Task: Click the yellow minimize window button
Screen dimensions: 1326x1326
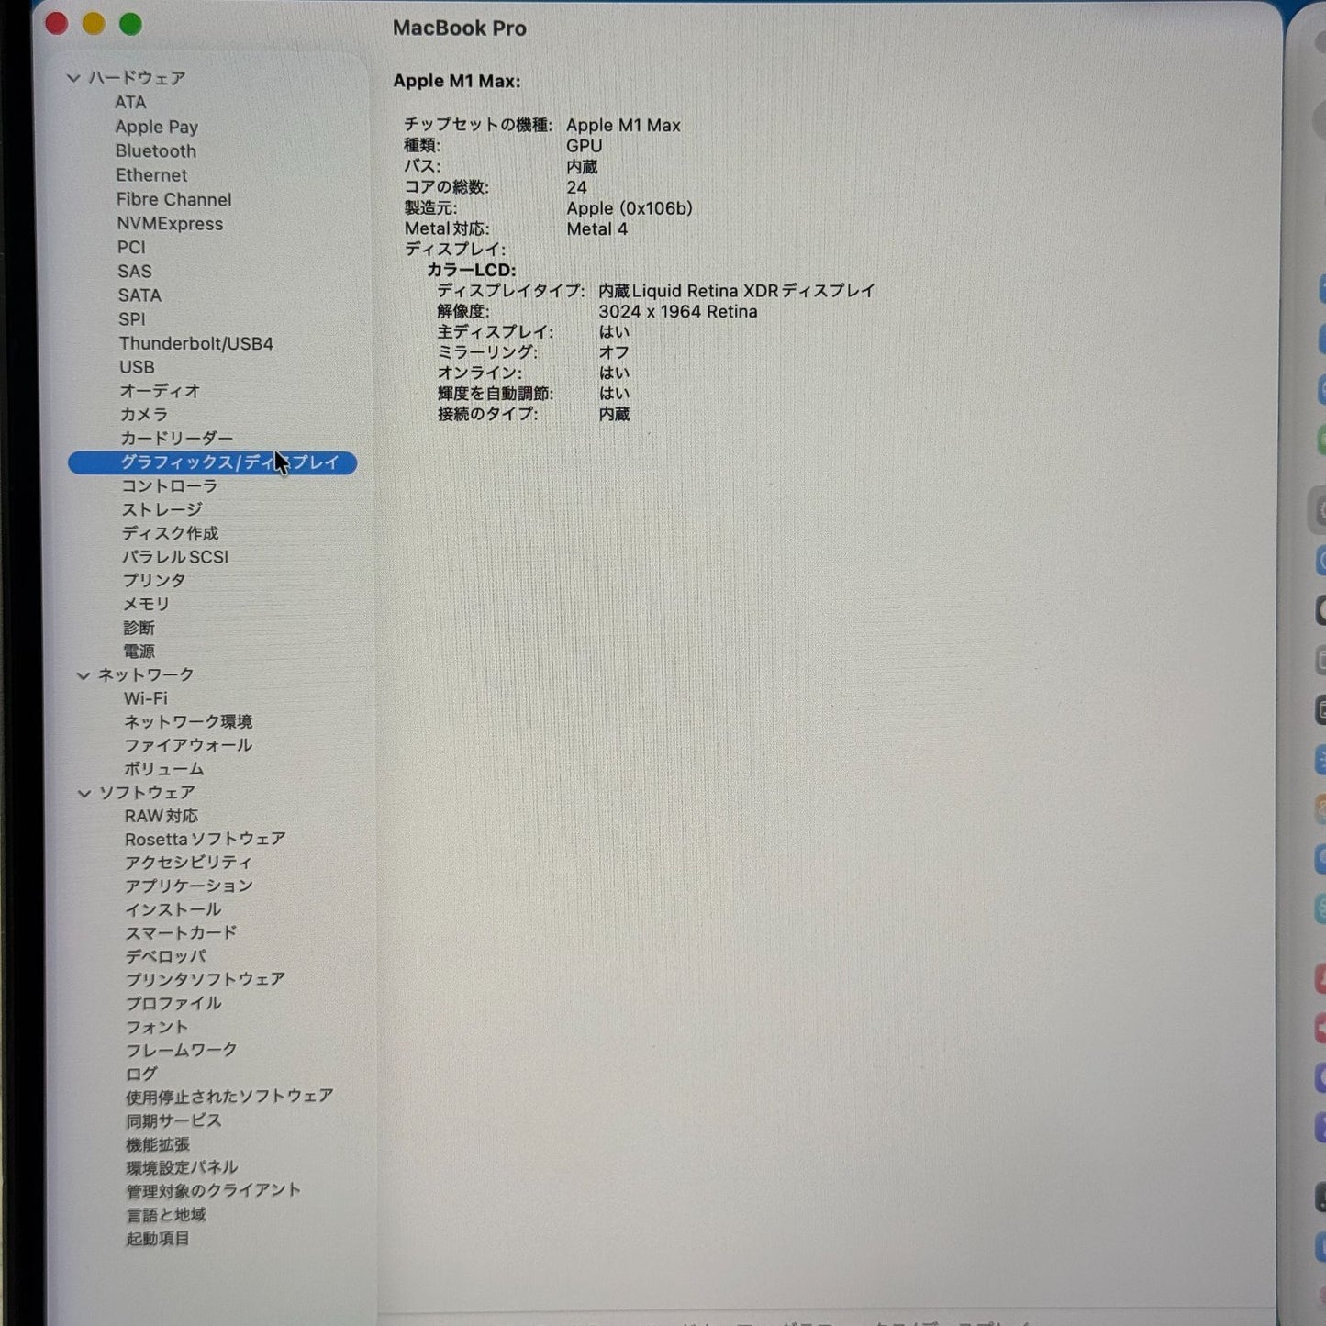Action: click(94, 24)
